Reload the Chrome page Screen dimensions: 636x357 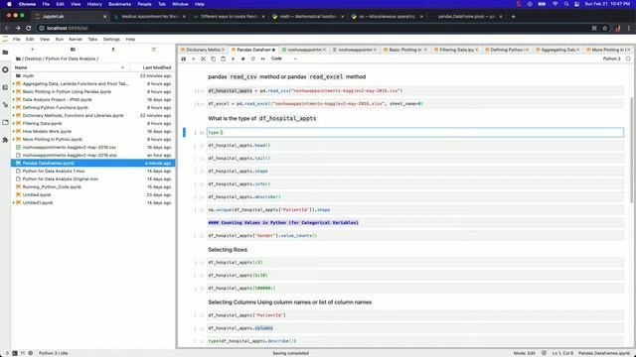tap(29, 28)
